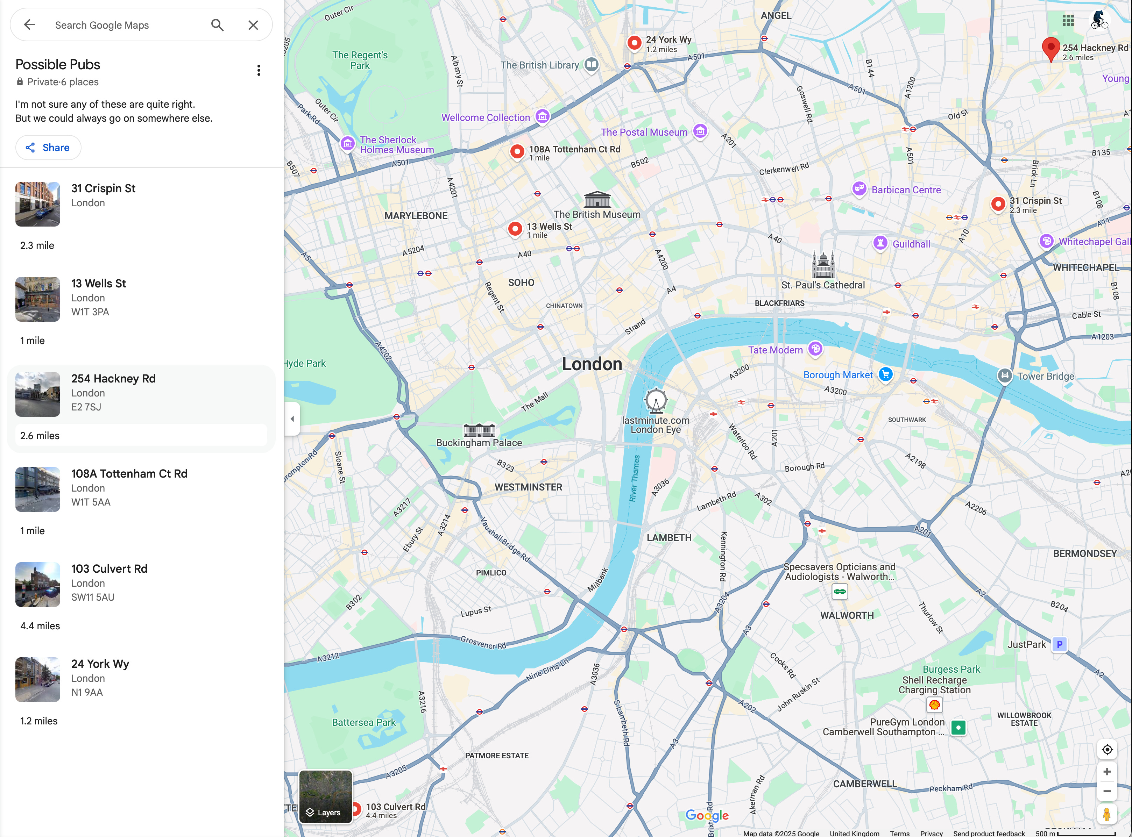This screenshot has height=837, width=1132.
Task: Click the Whitechapel Gallery icon
Action: 1046,241
